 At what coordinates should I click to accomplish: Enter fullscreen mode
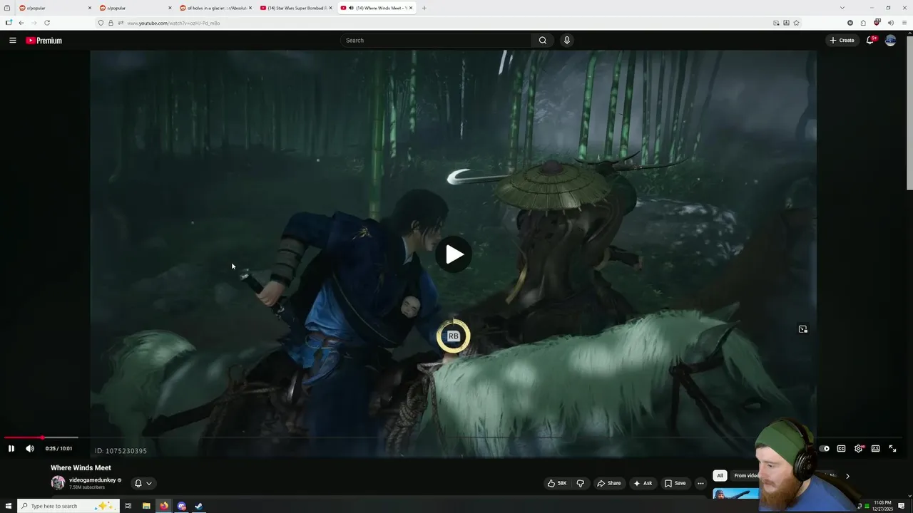pyautogui.click(x=892, y=448)
